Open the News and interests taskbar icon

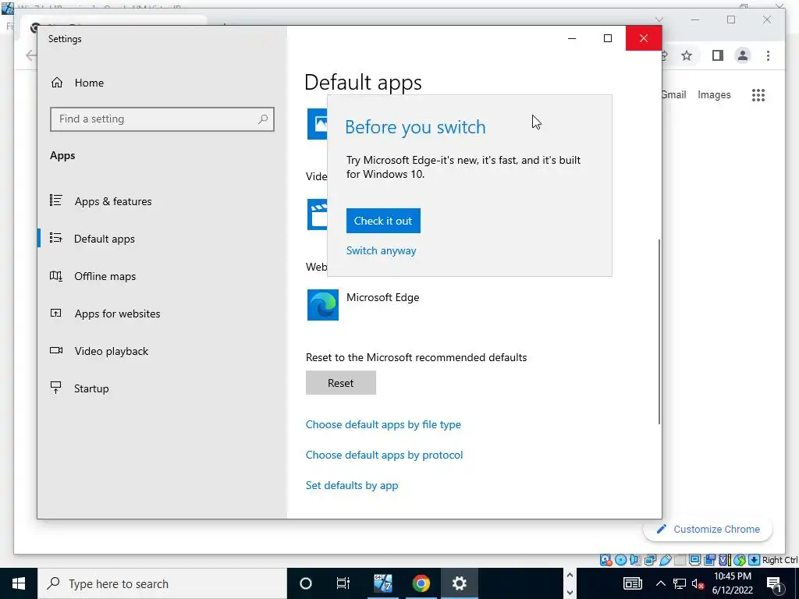[x=632, y=583]
